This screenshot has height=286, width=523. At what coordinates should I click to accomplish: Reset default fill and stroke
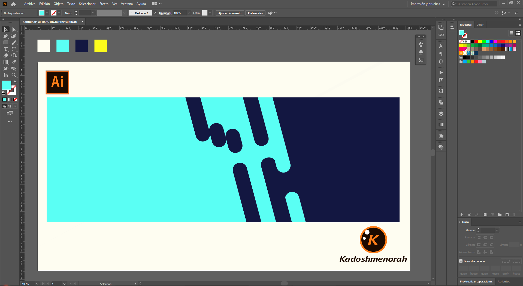[3, 93]
